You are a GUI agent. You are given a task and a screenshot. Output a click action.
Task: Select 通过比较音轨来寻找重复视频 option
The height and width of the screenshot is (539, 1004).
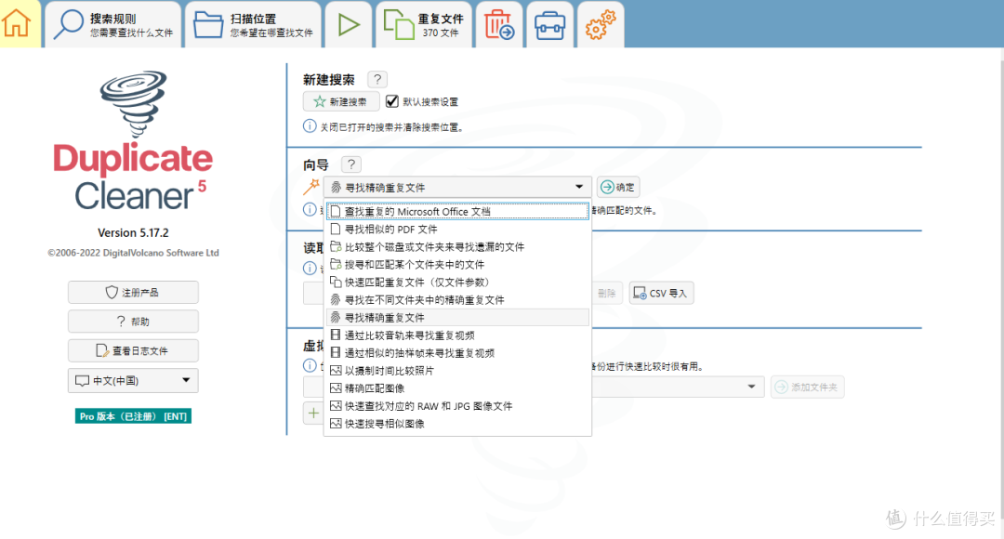(x=457, y=335)
